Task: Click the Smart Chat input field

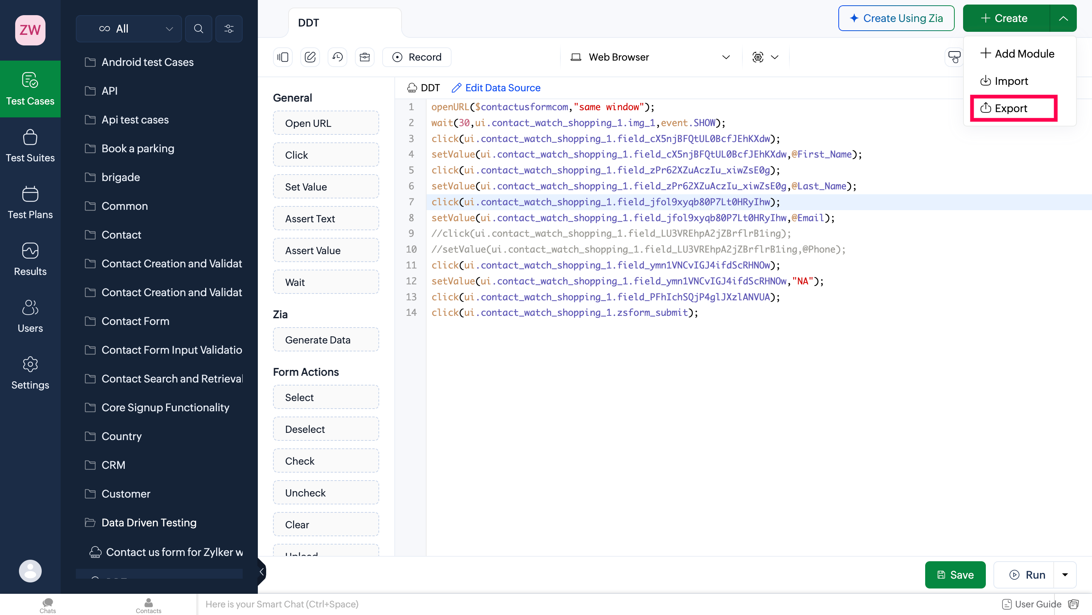Action: pos(593,604)
